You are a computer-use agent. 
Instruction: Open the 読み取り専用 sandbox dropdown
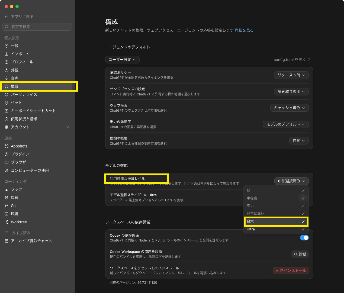pos(291,92)
